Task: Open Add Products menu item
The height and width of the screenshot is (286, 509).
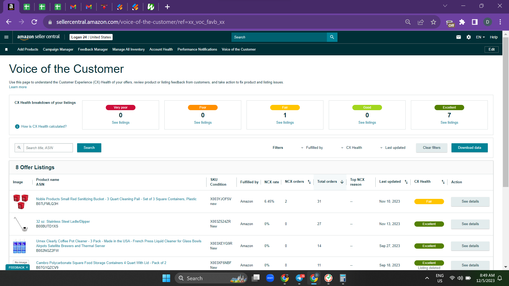Action: pyautogui.click(x=28, y=50)
